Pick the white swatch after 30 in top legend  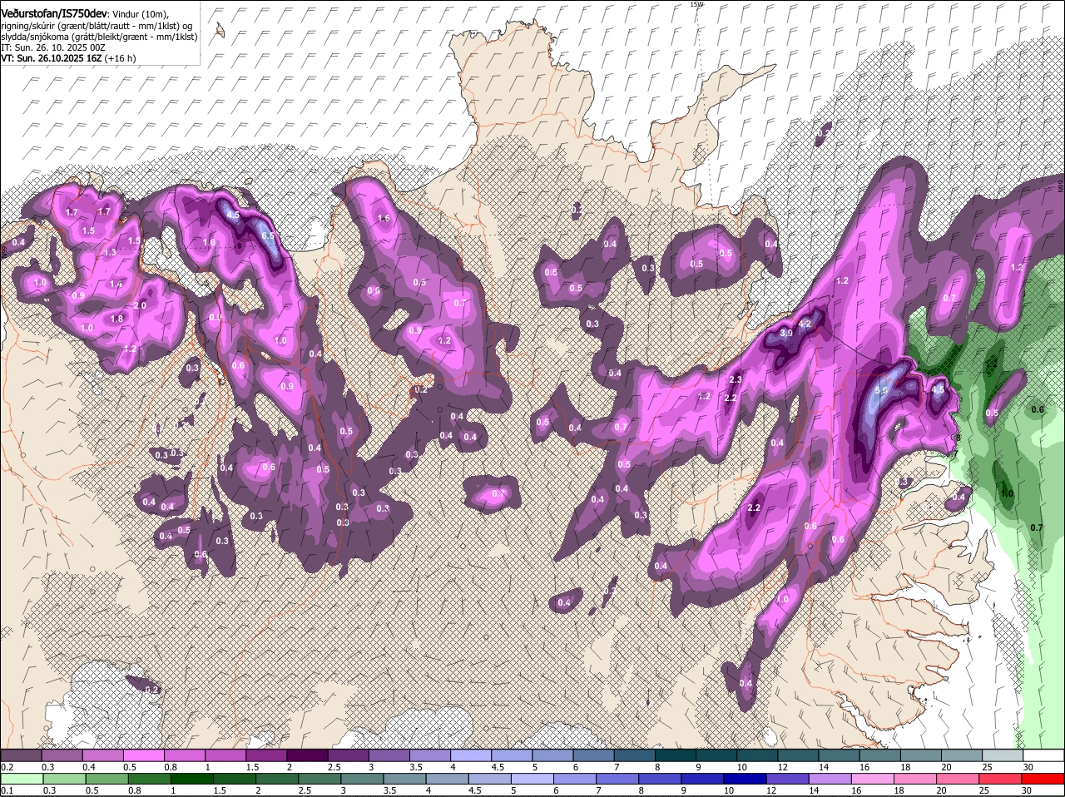[x=1044, y=755]
